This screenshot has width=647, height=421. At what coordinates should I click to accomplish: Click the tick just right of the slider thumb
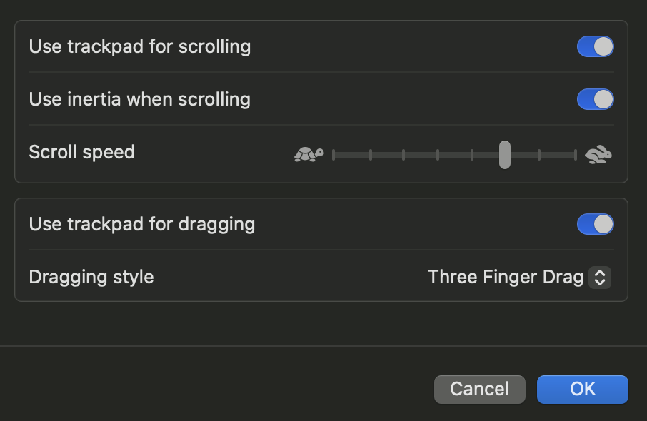[539, 154]
